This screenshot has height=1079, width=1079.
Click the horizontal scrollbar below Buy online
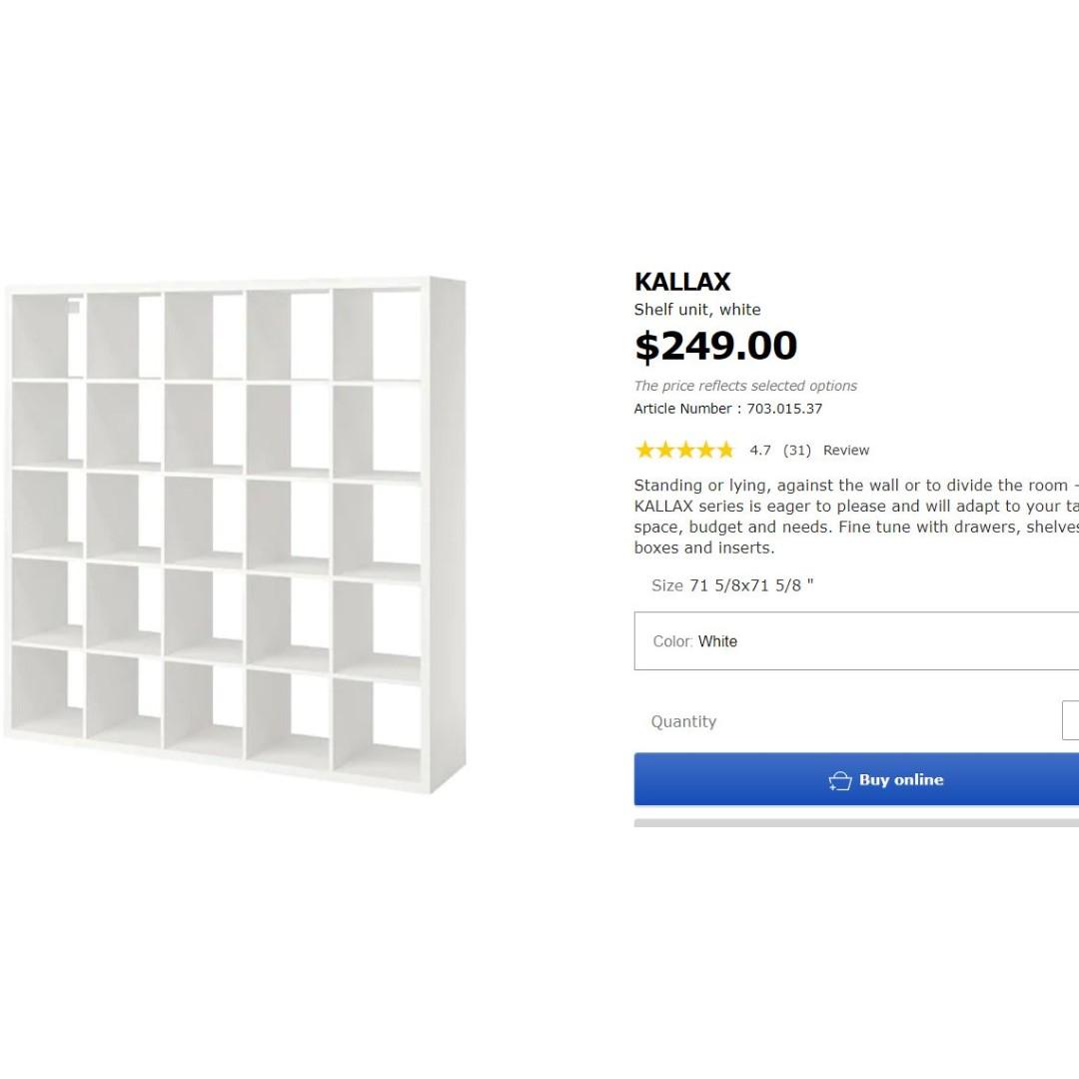(x=856, y=823)
